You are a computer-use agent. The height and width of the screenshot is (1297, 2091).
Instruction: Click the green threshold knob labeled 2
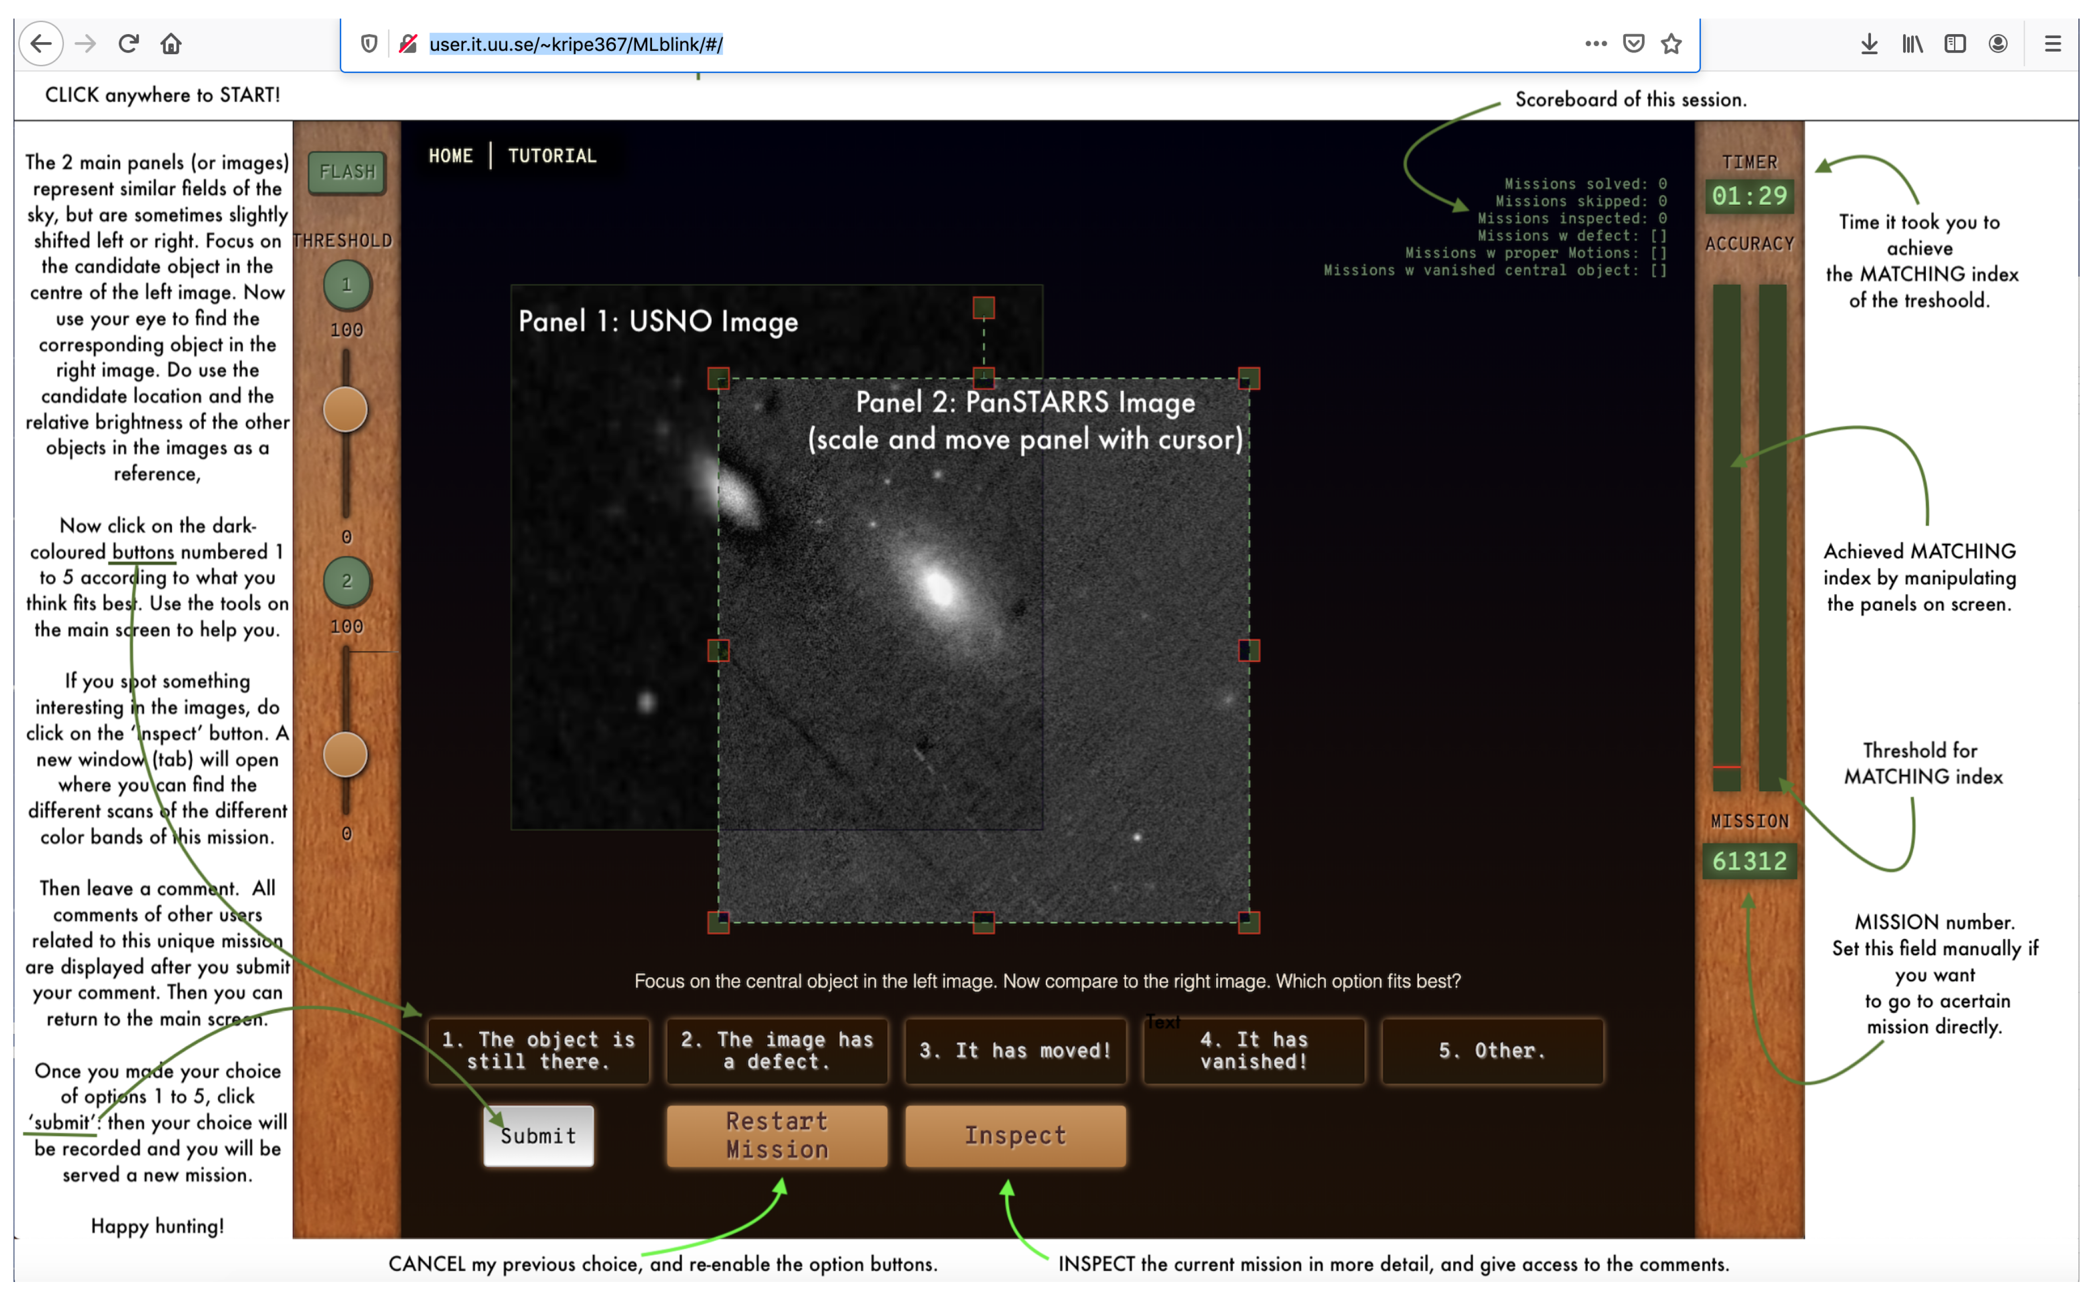point(347,581)
